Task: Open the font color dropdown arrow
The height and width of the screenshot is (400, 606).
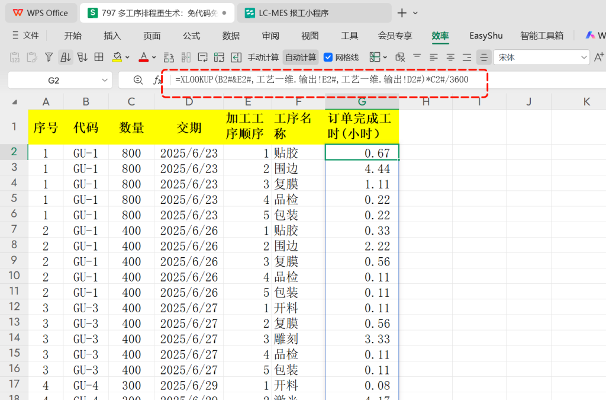Action: pyautogui.click(x=154, y=57)
